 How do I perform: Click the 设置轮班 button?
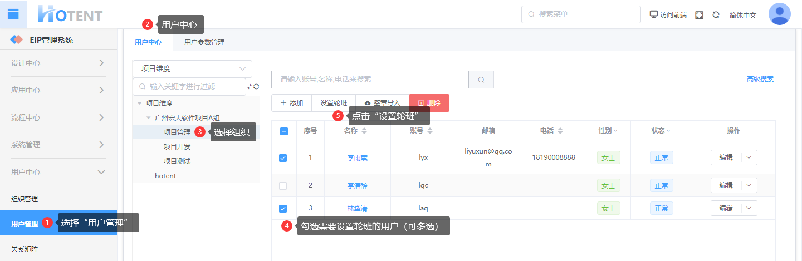coord(333,103)
